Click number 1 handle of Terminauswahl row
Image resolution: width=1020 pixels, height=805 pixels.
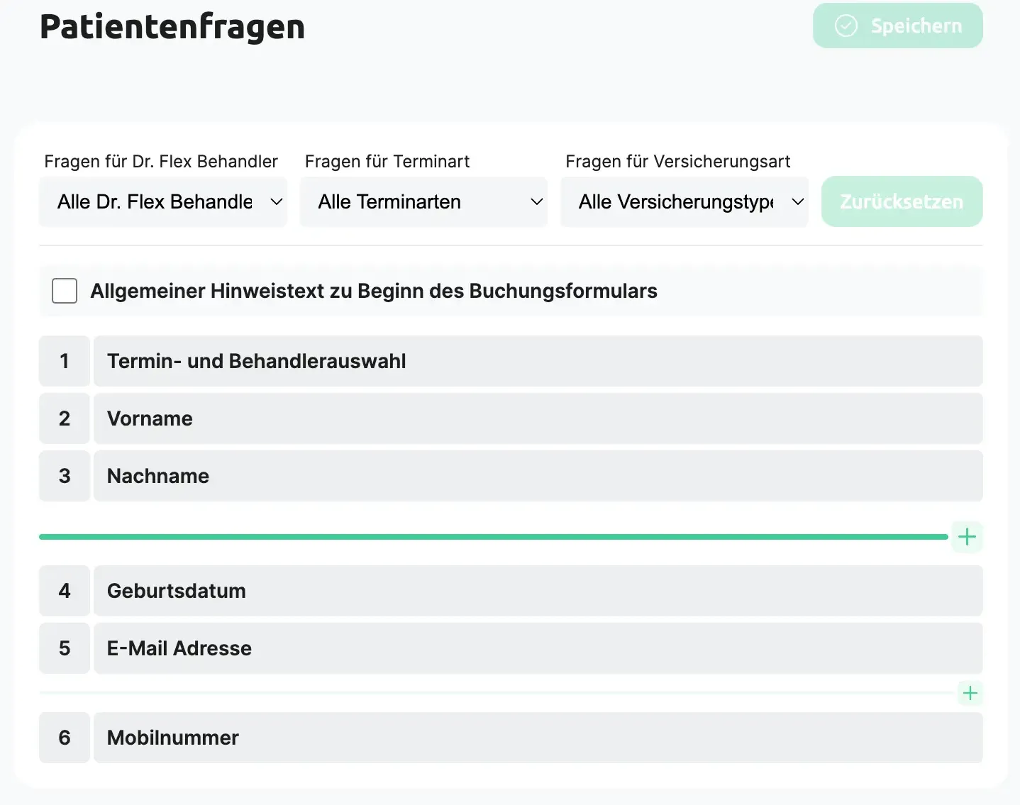pyautogui.click(x=65, y=361)
